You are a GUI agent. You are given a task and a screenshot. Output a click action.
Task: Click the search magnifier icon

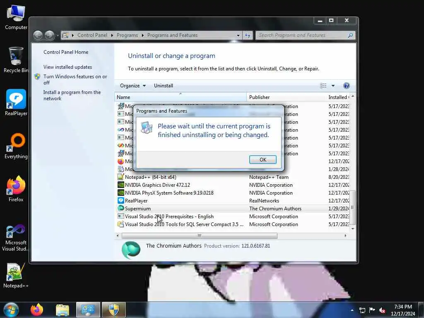pyautogui.click(x=350, y=35)
